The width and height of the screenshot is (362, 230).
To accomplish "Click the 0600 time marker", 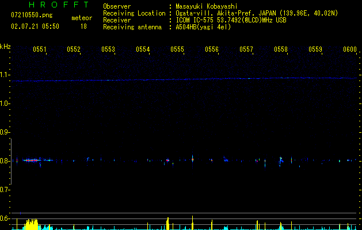I will click(350, 49).
